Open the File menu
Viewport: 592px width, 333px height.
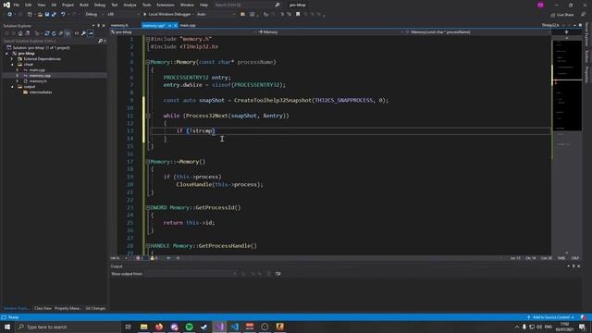click(x=17, y=5)
